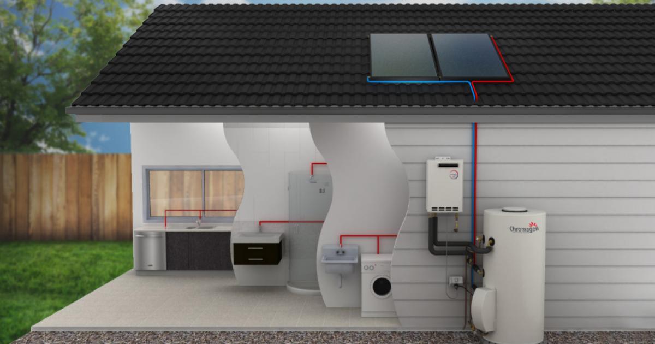
Task: Click the white cylindrical storage tank
Action: click(514, 275)
